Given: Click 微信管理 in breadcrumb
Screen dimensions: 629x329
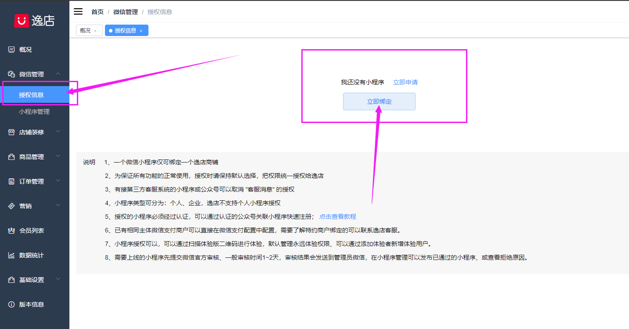Looking at the screenshot, I should tap(126, 12).
